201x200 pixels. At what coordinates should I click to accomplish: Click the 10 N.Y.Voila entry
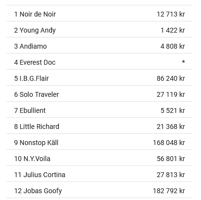99,158
